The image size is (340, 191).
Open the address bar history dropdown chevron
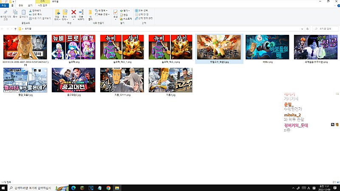303,28
